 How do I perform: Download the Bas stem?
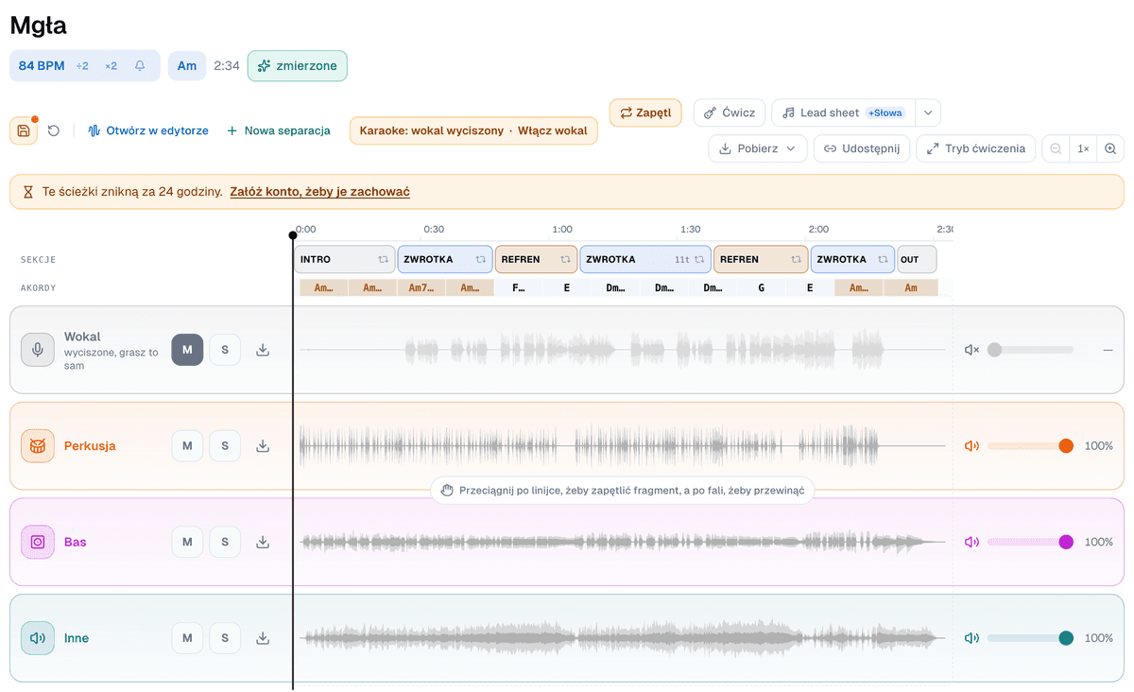pyautogui.click(x=263, y=542)
